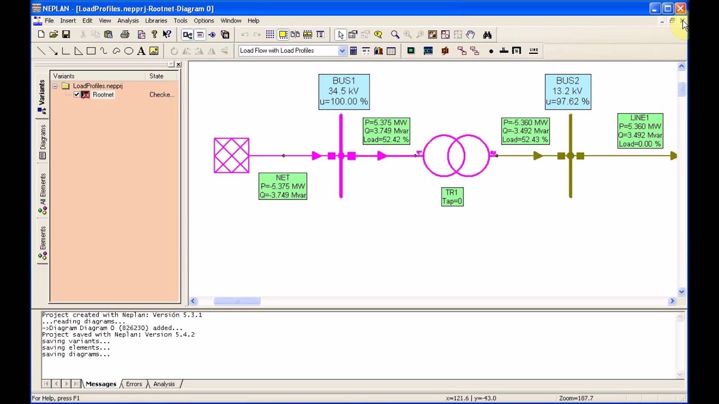The width and height of the screenshot is (719, 404).
Task: Collapse the LoadProfiles.nepprj tree node
Action: [x=55, y=86]
